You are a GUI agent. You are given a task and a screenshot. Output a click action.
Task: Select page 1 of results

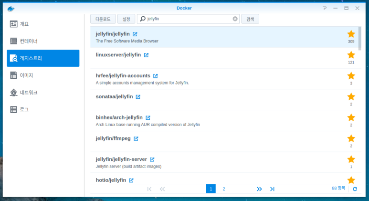coord(211,189)
